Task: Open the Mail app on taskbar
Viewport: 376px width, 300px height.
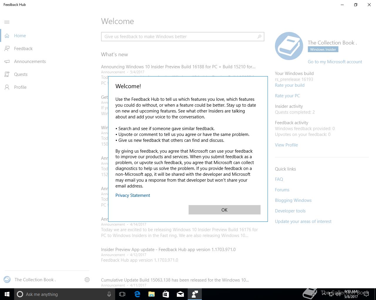Action: point(180,294)
